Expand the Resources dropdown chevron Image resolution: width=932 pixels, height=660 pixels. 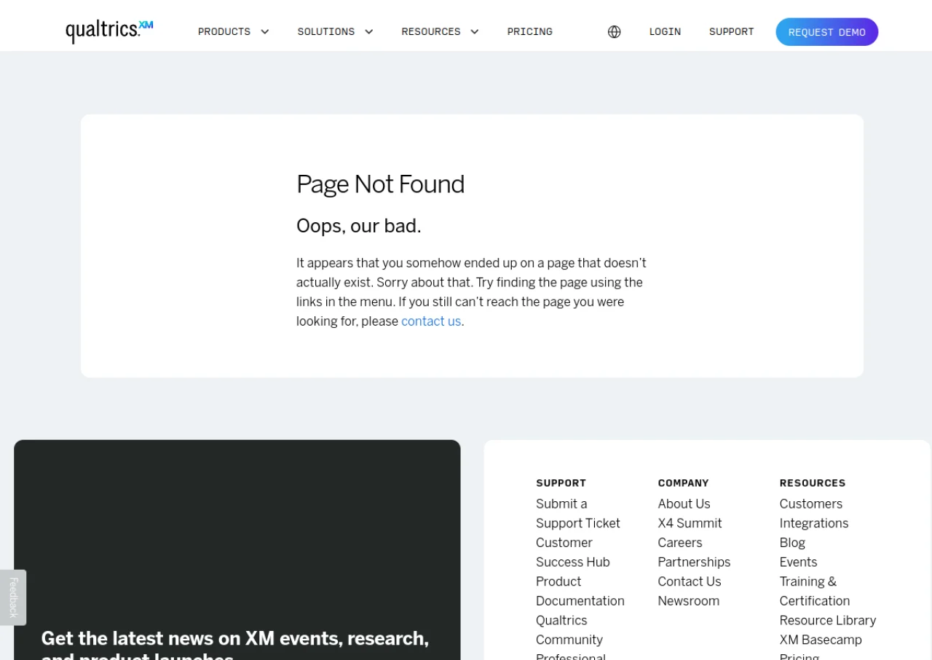click(x=475, y=32)
